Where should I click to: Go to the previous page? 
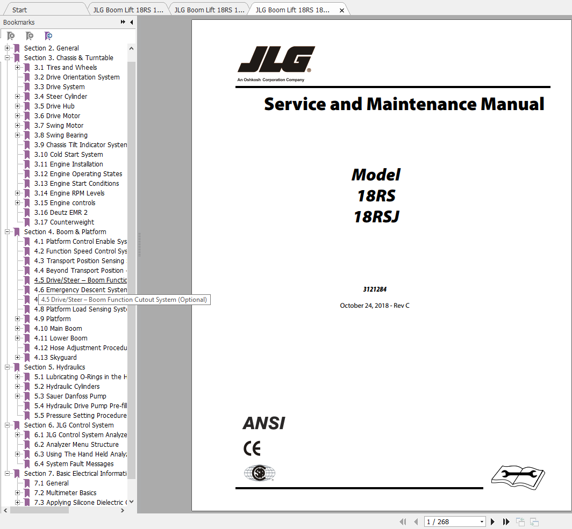[x=416, y=521]
